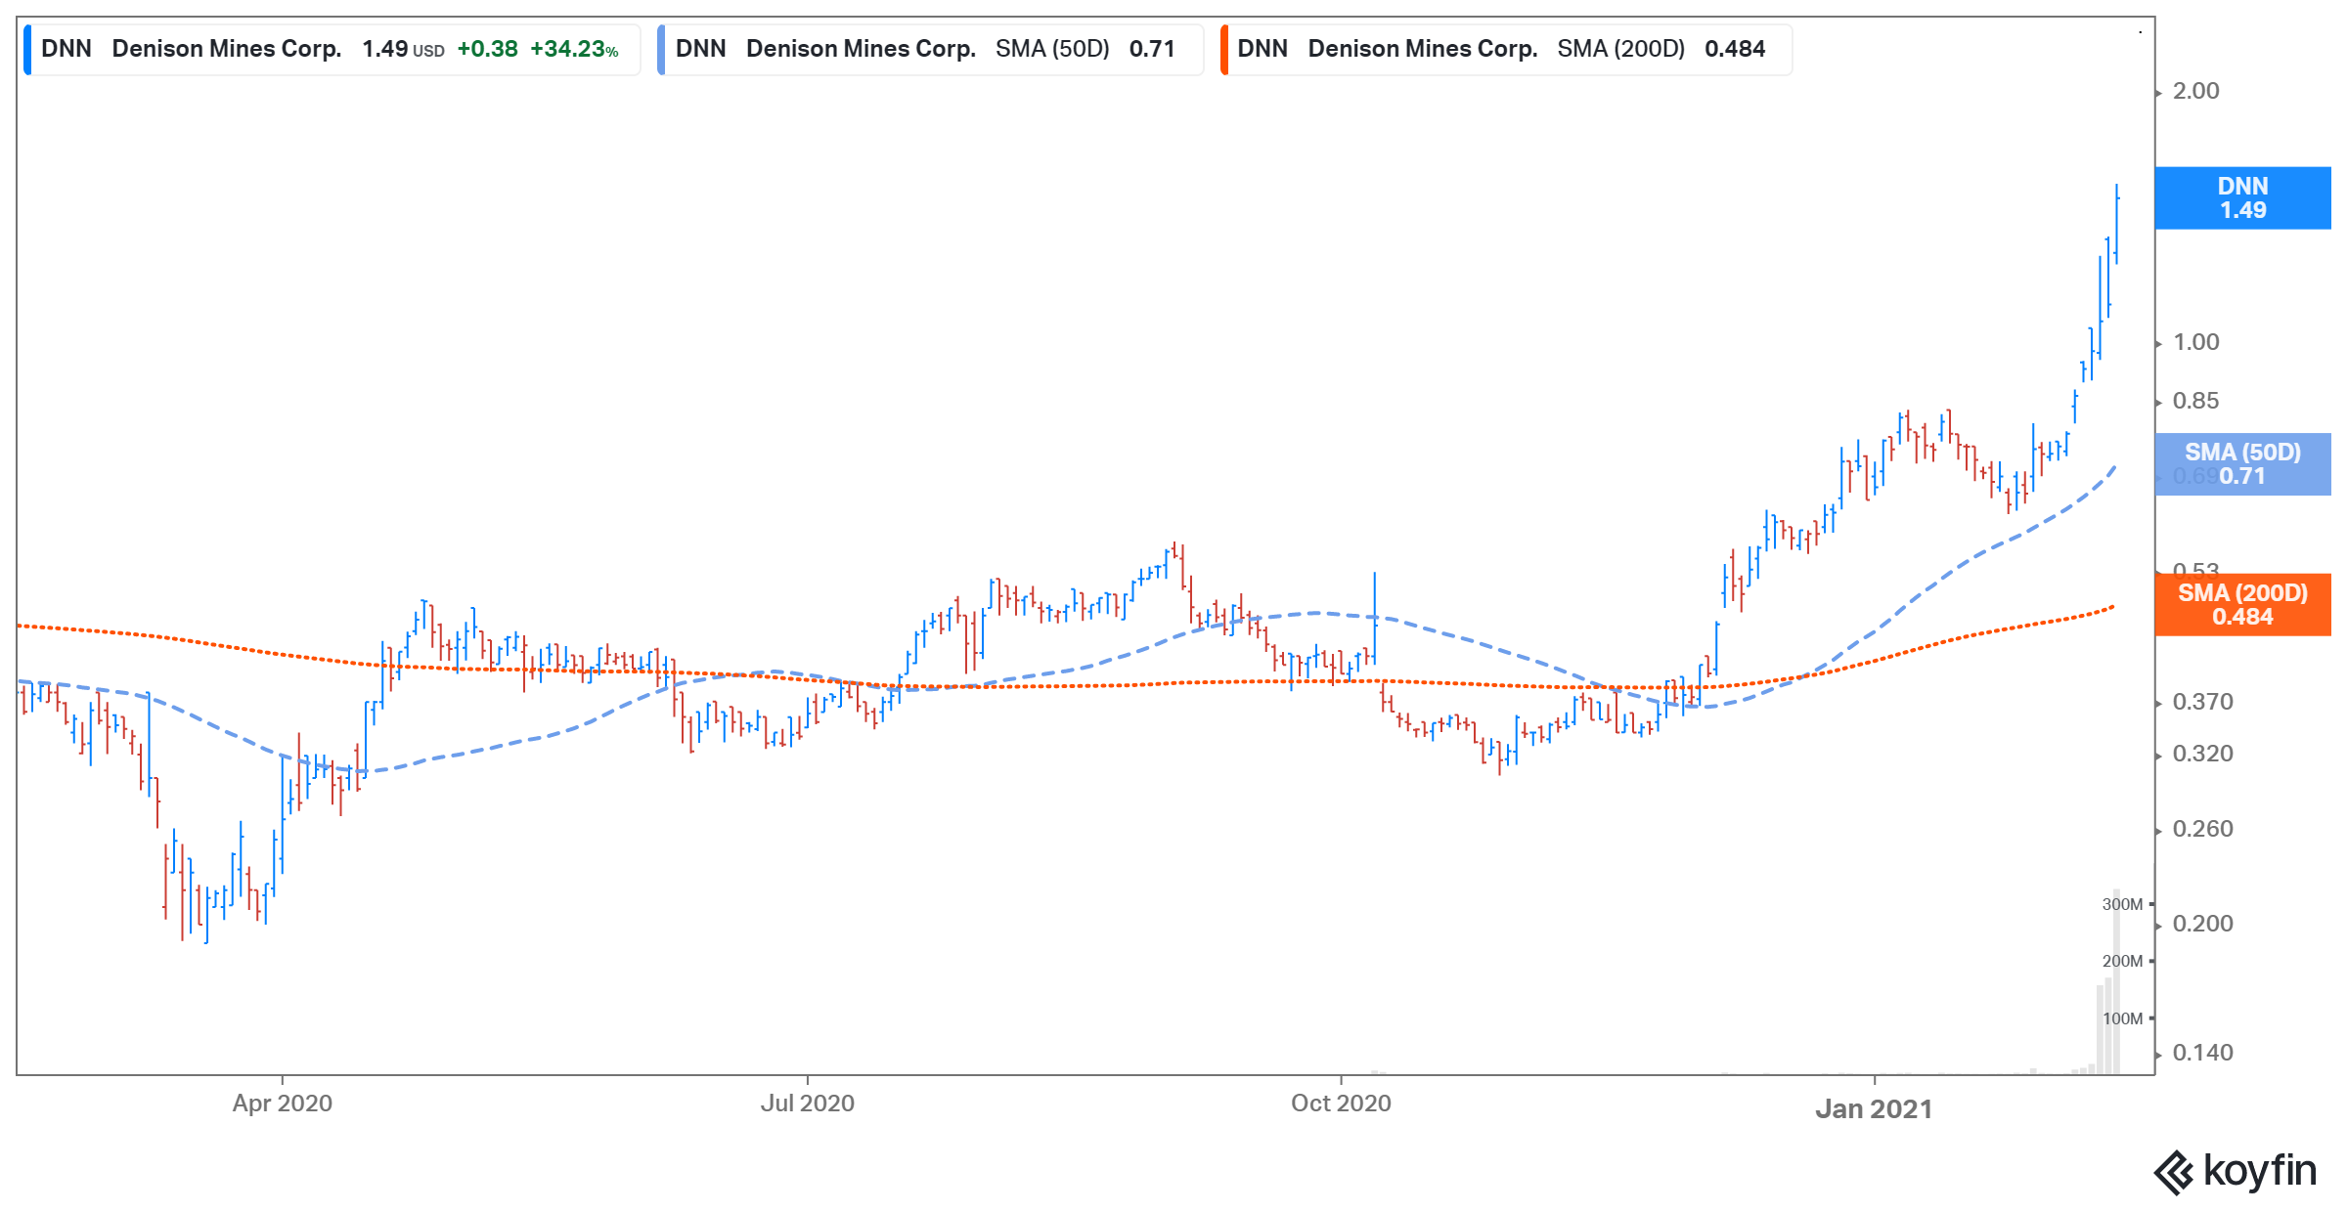Screen dimensions: 2347x1212
Task: Click the 0.370 price axis label
Action: pos(2203,702)
